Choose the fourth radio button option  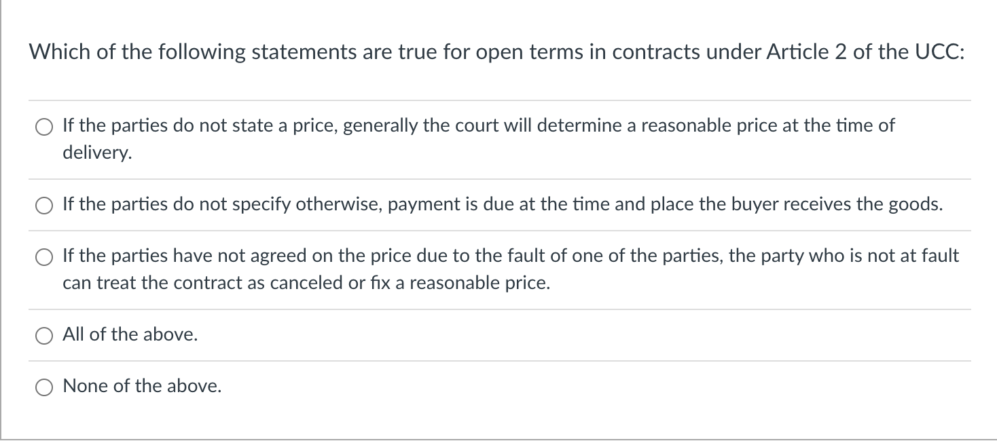pyautogui.click(x=43, y=334)
